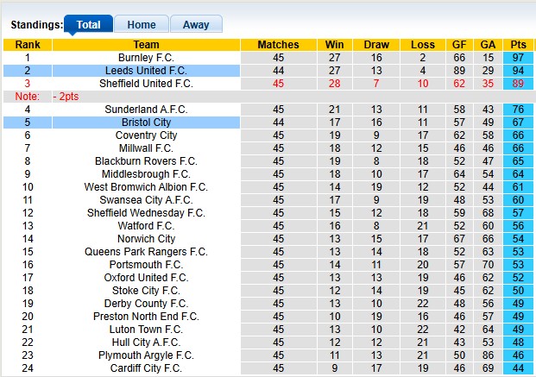Image resolution: width=536 pixels, height=377 pixels.
Task: Click the Coventry City team name
Action: pos(146,135)
